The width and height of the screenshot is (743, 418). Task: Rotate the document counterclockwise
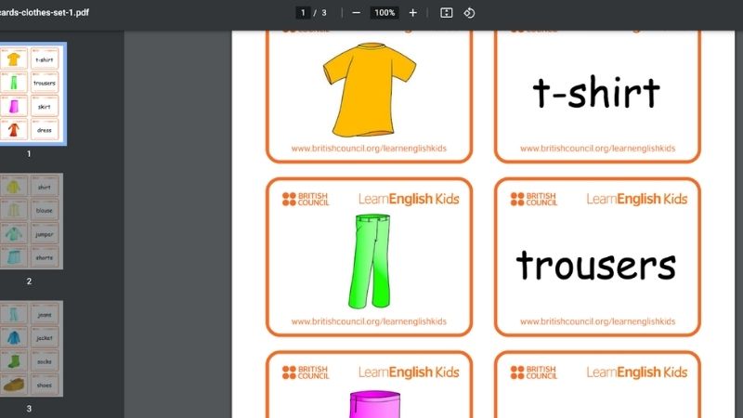469,13
